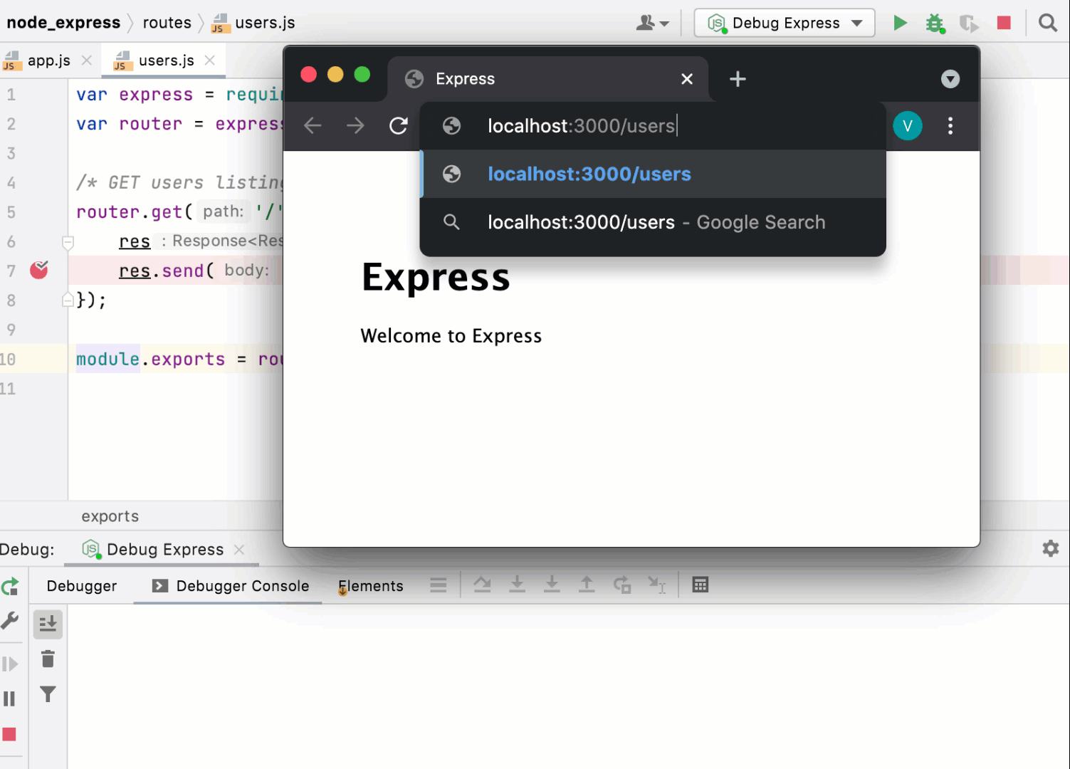Choose the localhost:3000/users suggestion
Viewport: 1070px width, 769px height.
point(589,174)
